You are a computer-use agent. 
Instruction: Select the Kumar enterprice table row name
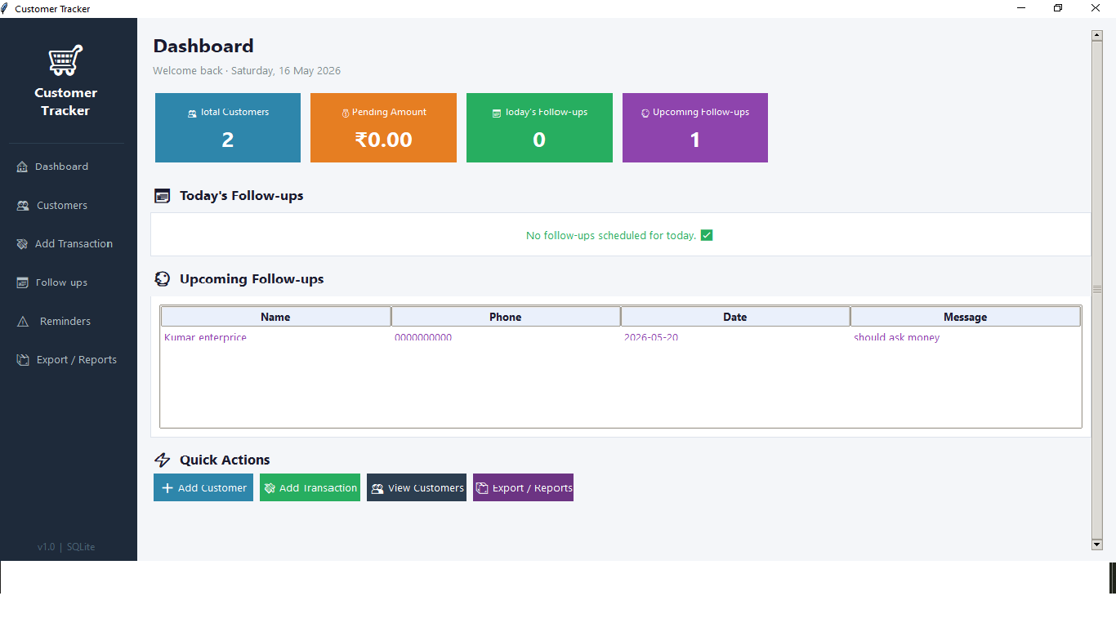click(x=205, y=337)
